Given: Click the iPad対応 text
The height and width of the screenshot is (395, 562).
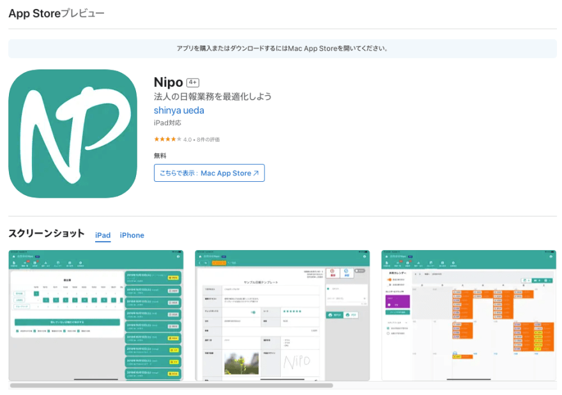Looking at the screenshot, I should coord(167,123).
